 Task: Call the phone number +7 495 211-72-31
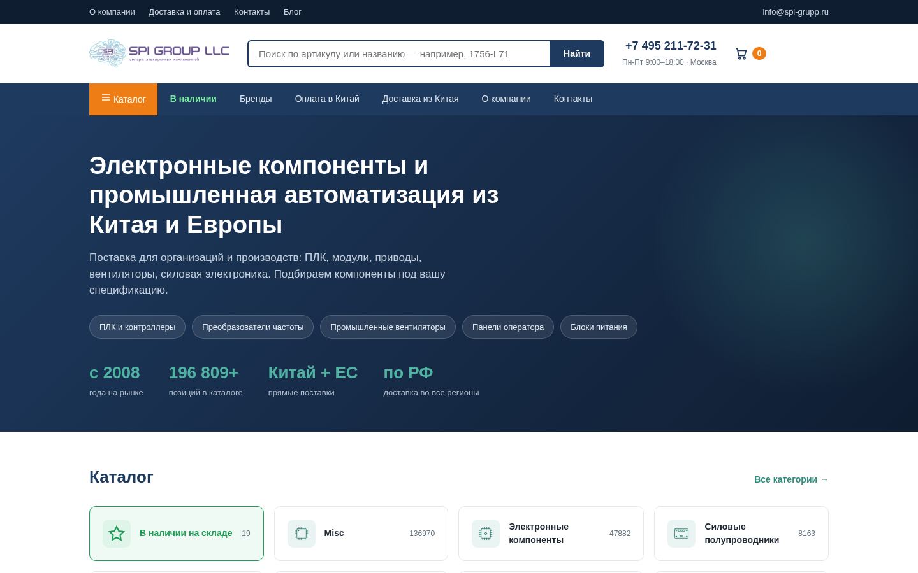tap(671, 46)
